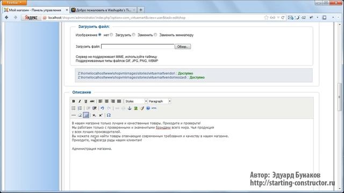Click 'Загрузить файл:' fieldset heading

pyautogui.click(x=94, y=27)
